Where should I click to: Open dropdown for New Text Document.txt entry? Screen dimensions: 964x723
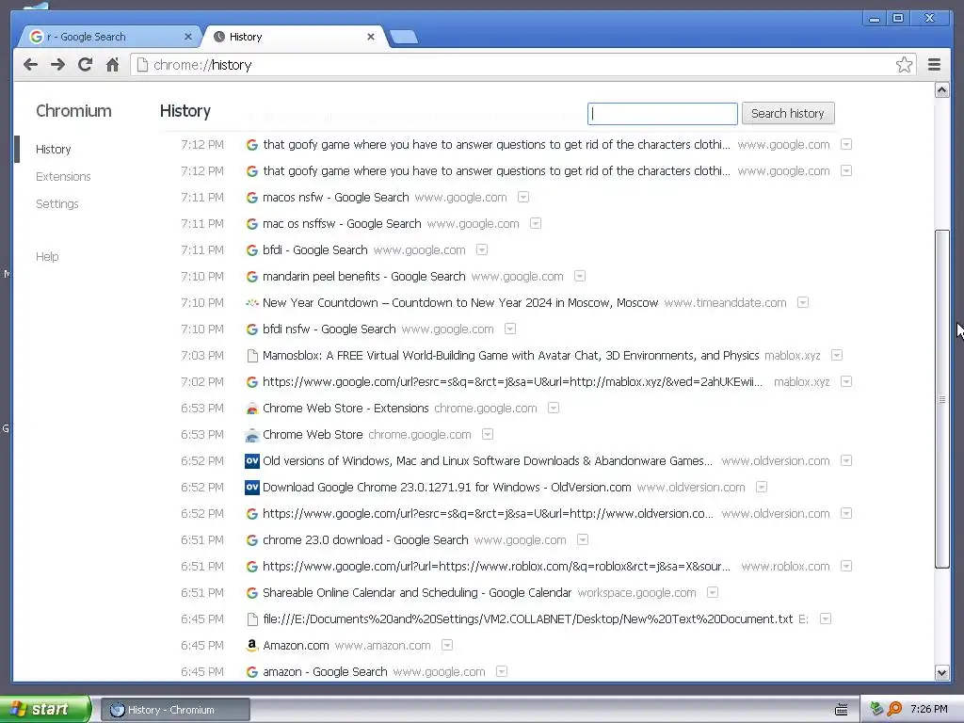(x=826, y=619)
